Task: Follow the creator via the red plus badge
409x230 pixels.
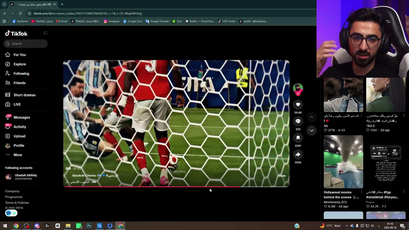Action: tap(298, 93)
